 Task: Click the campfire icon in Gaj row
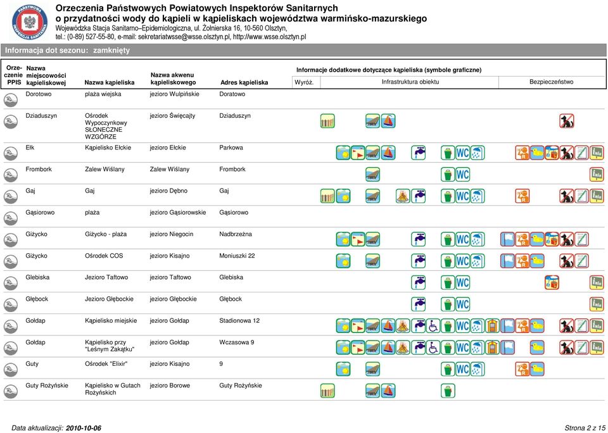(403, 196)
